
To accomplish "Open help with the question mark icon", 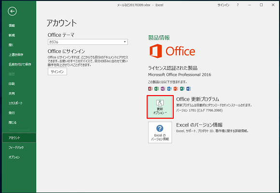I will pos(238,5).
